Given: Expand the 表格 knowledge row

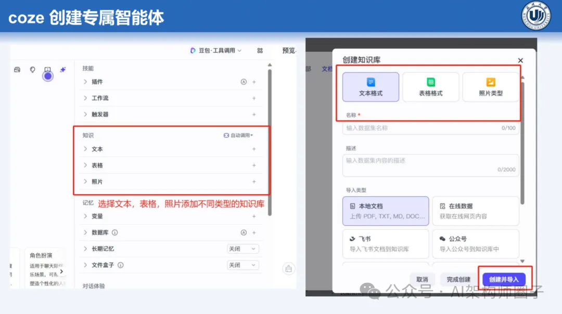Looking at the screenshot, I should coord(85,165).
